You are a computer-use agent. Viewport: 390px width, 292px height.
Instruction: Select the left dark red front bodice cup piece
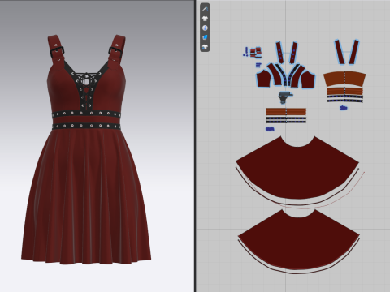262,79
